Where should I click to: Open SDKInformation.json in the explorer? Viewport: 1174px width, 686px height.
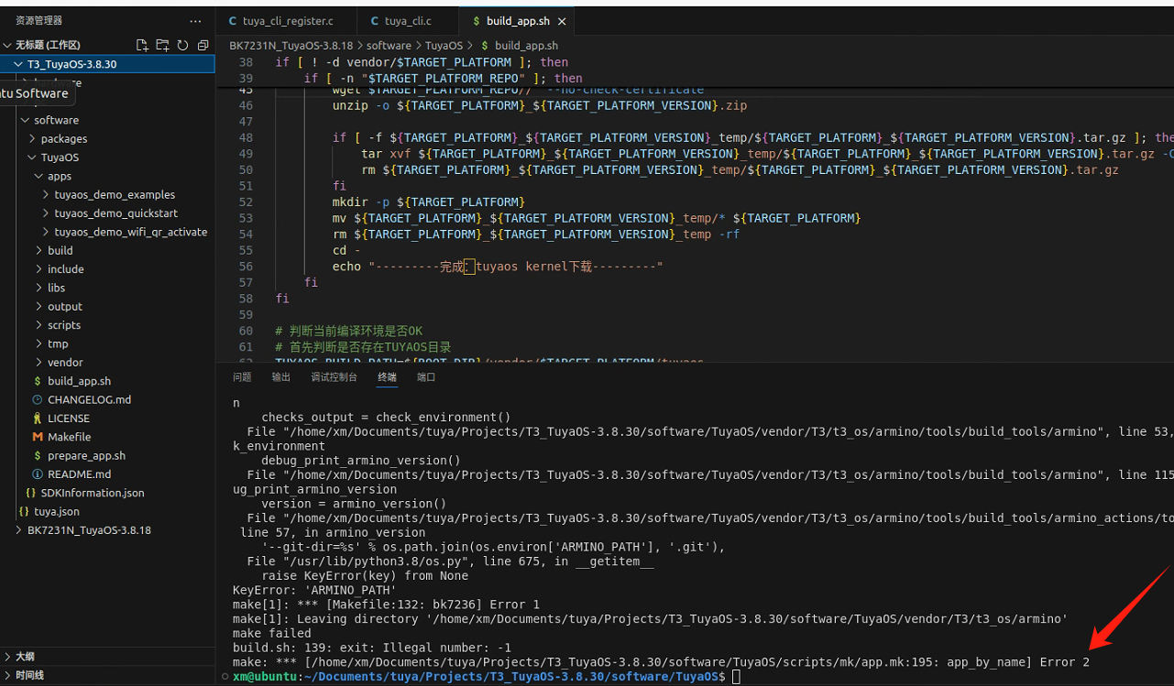107,493
